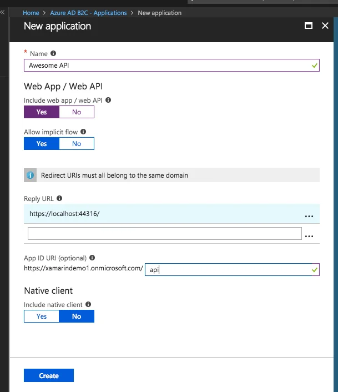The width and height of the screenshot is (338, 392).
Task: Click the App ID URI field containing api
Action: pyautogui.click(x=232, y=269)
